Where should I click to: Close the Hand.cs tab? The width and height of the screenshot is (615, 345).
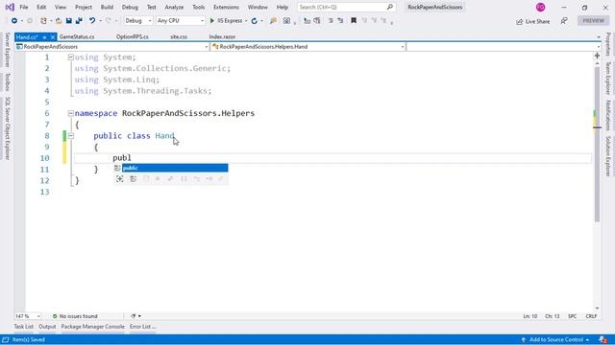53,36
